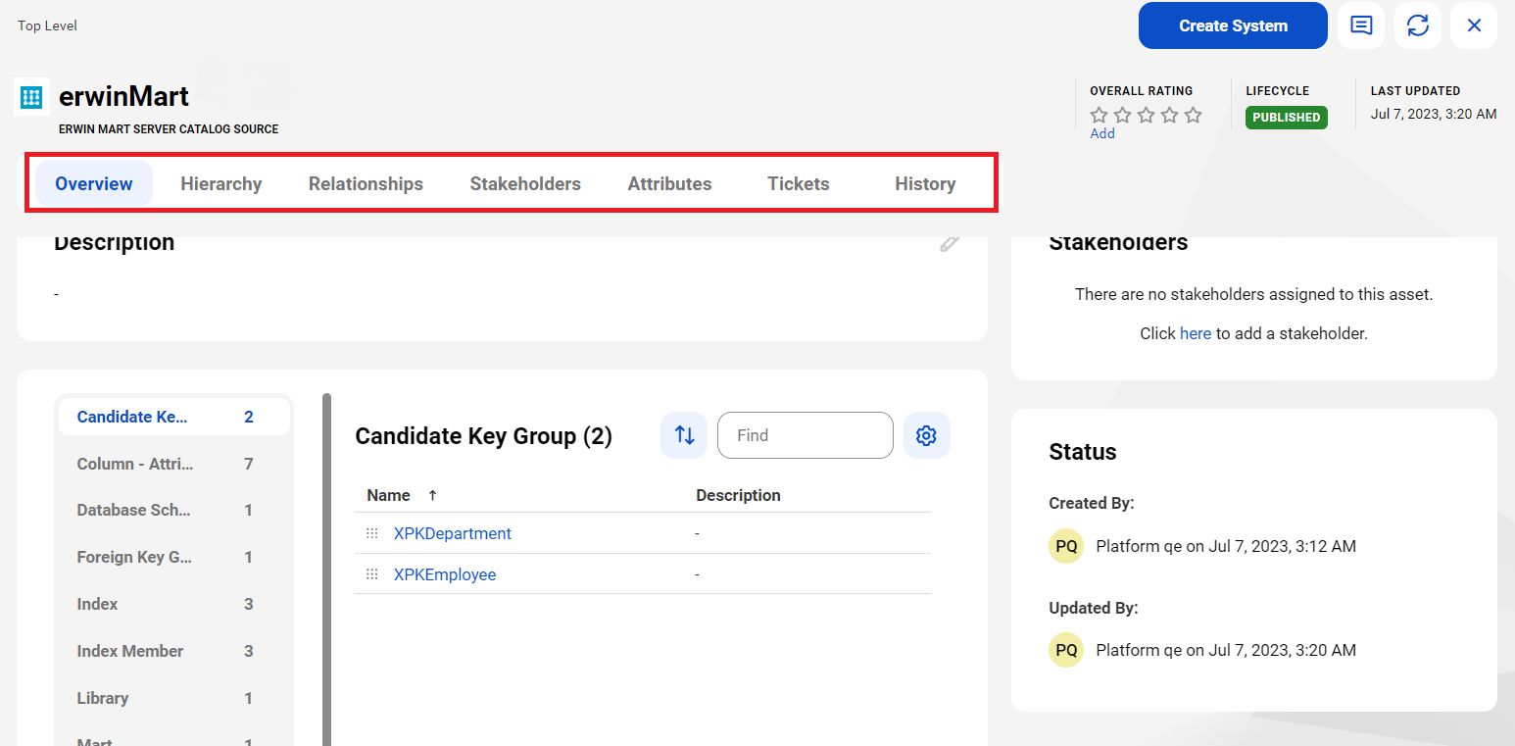Image resolution: width=1515 pixels, height=746 pixels.
Task: Click the erwinMart title text
Action: pyautogui.click(x=123, y=96)
